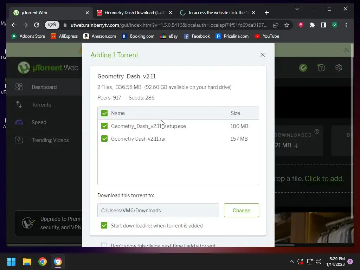Screen dimensions: 360x270
Task: Open the Windows Start menu
Action: click(x=11, y=262)
